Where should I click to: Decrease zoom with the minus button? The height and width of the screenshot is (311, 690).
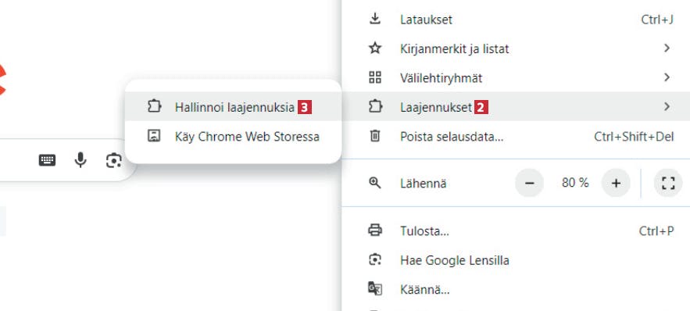tap(529, 183)
